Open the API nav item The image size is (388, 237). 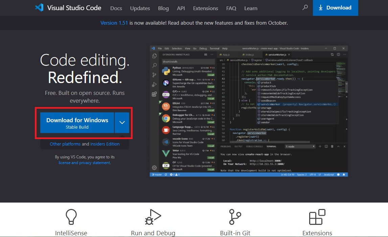coord(181,8)
